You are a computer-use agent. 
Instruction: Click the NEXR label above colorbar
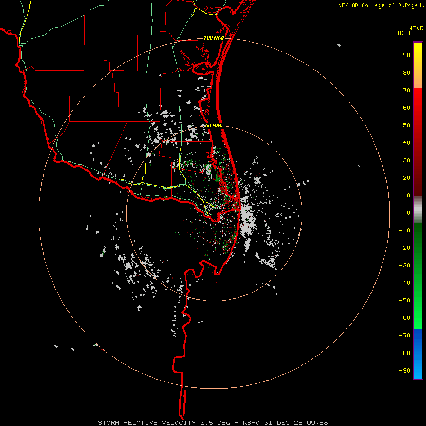pyautogui.click(x=416, y=28)
